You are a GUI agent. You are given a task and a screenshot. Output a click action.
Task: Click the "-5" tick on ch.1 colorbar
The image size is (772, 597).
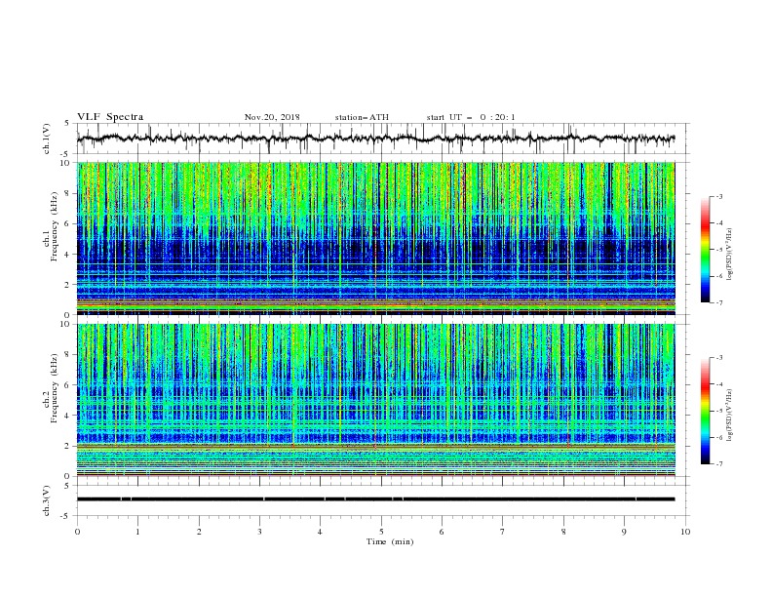[x=718, y=250]
